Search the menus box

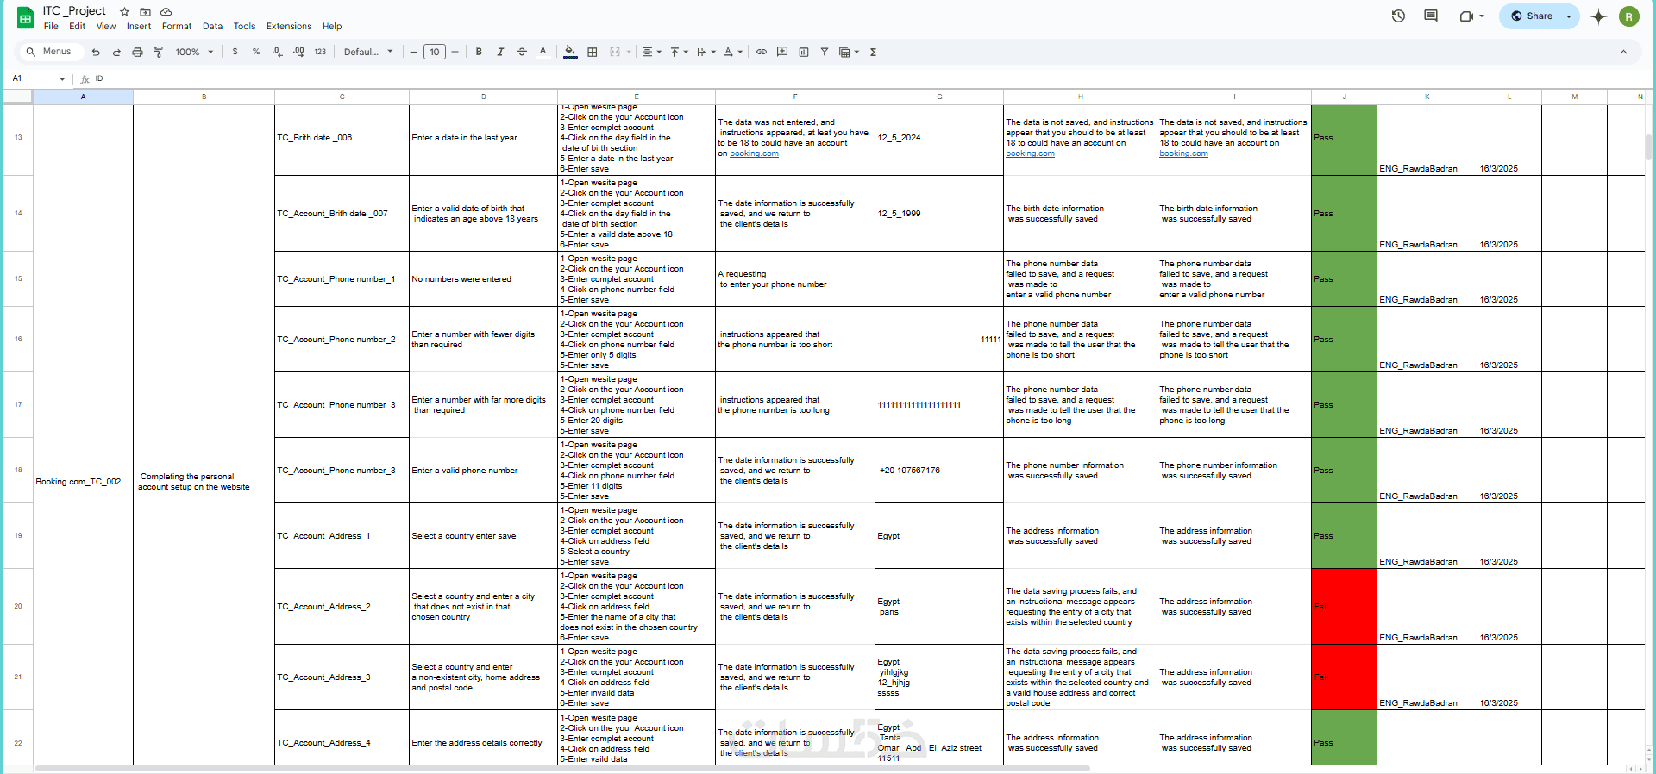[50, 52]
